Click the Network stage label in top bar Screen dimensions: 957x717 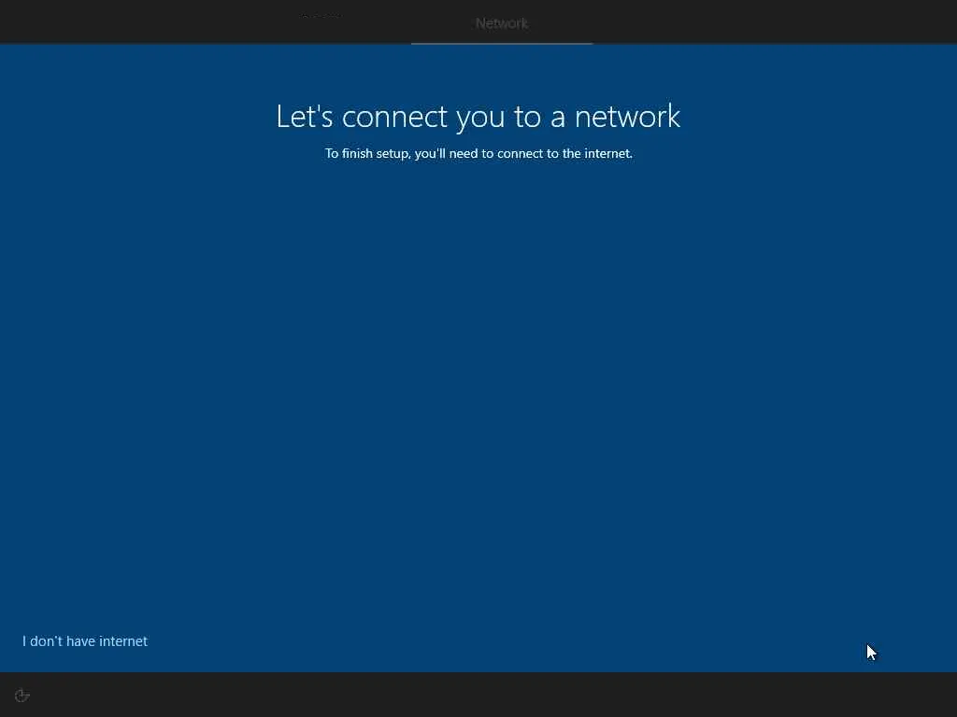502,23
